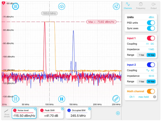This screenshot has width=162, height=122.
Task: Pause the spectrum acquisition
Action: [62, 99]
